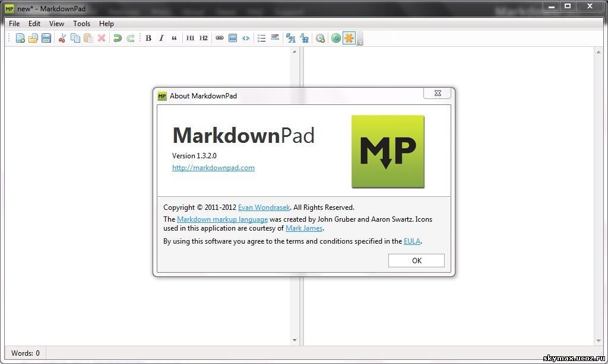
Task: Click the Version 1.3.2.0 text
Action: 194,156
